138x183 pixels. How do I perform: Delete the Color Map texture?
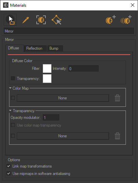(x=117, y=98)
